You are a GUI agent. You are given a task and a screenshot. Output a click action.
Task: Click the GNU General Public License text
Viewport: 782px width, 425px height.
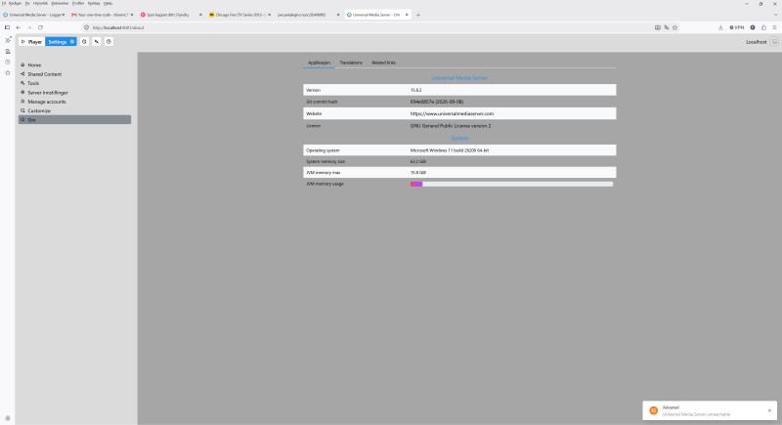[x=451, y=126]
